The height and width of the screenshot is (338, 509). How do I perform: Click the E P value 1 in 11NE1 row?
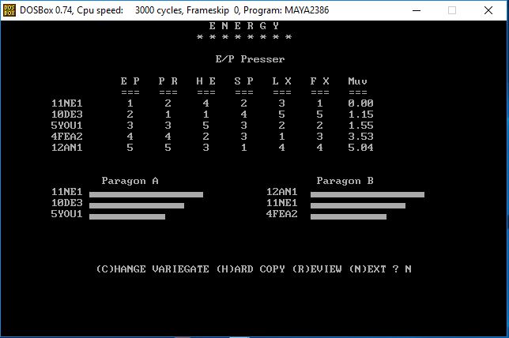130,103
